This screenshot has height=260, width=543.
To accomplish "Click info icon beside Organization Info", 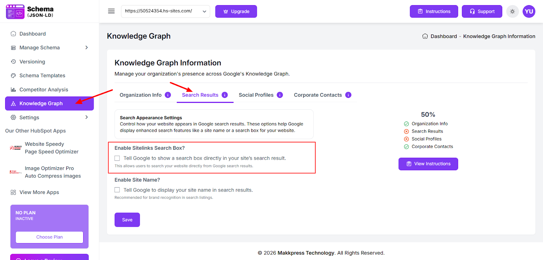I will 168,95.
